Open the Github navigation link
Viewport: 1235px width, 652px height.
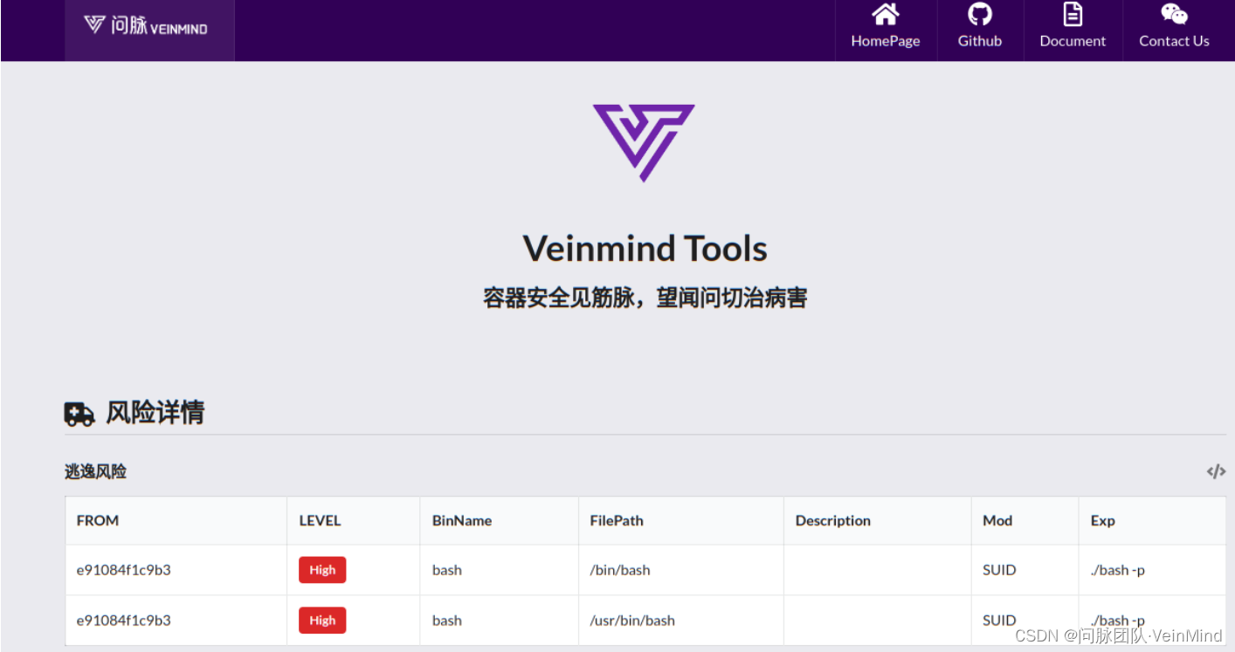pyautogui.click(x=979, y=40)
